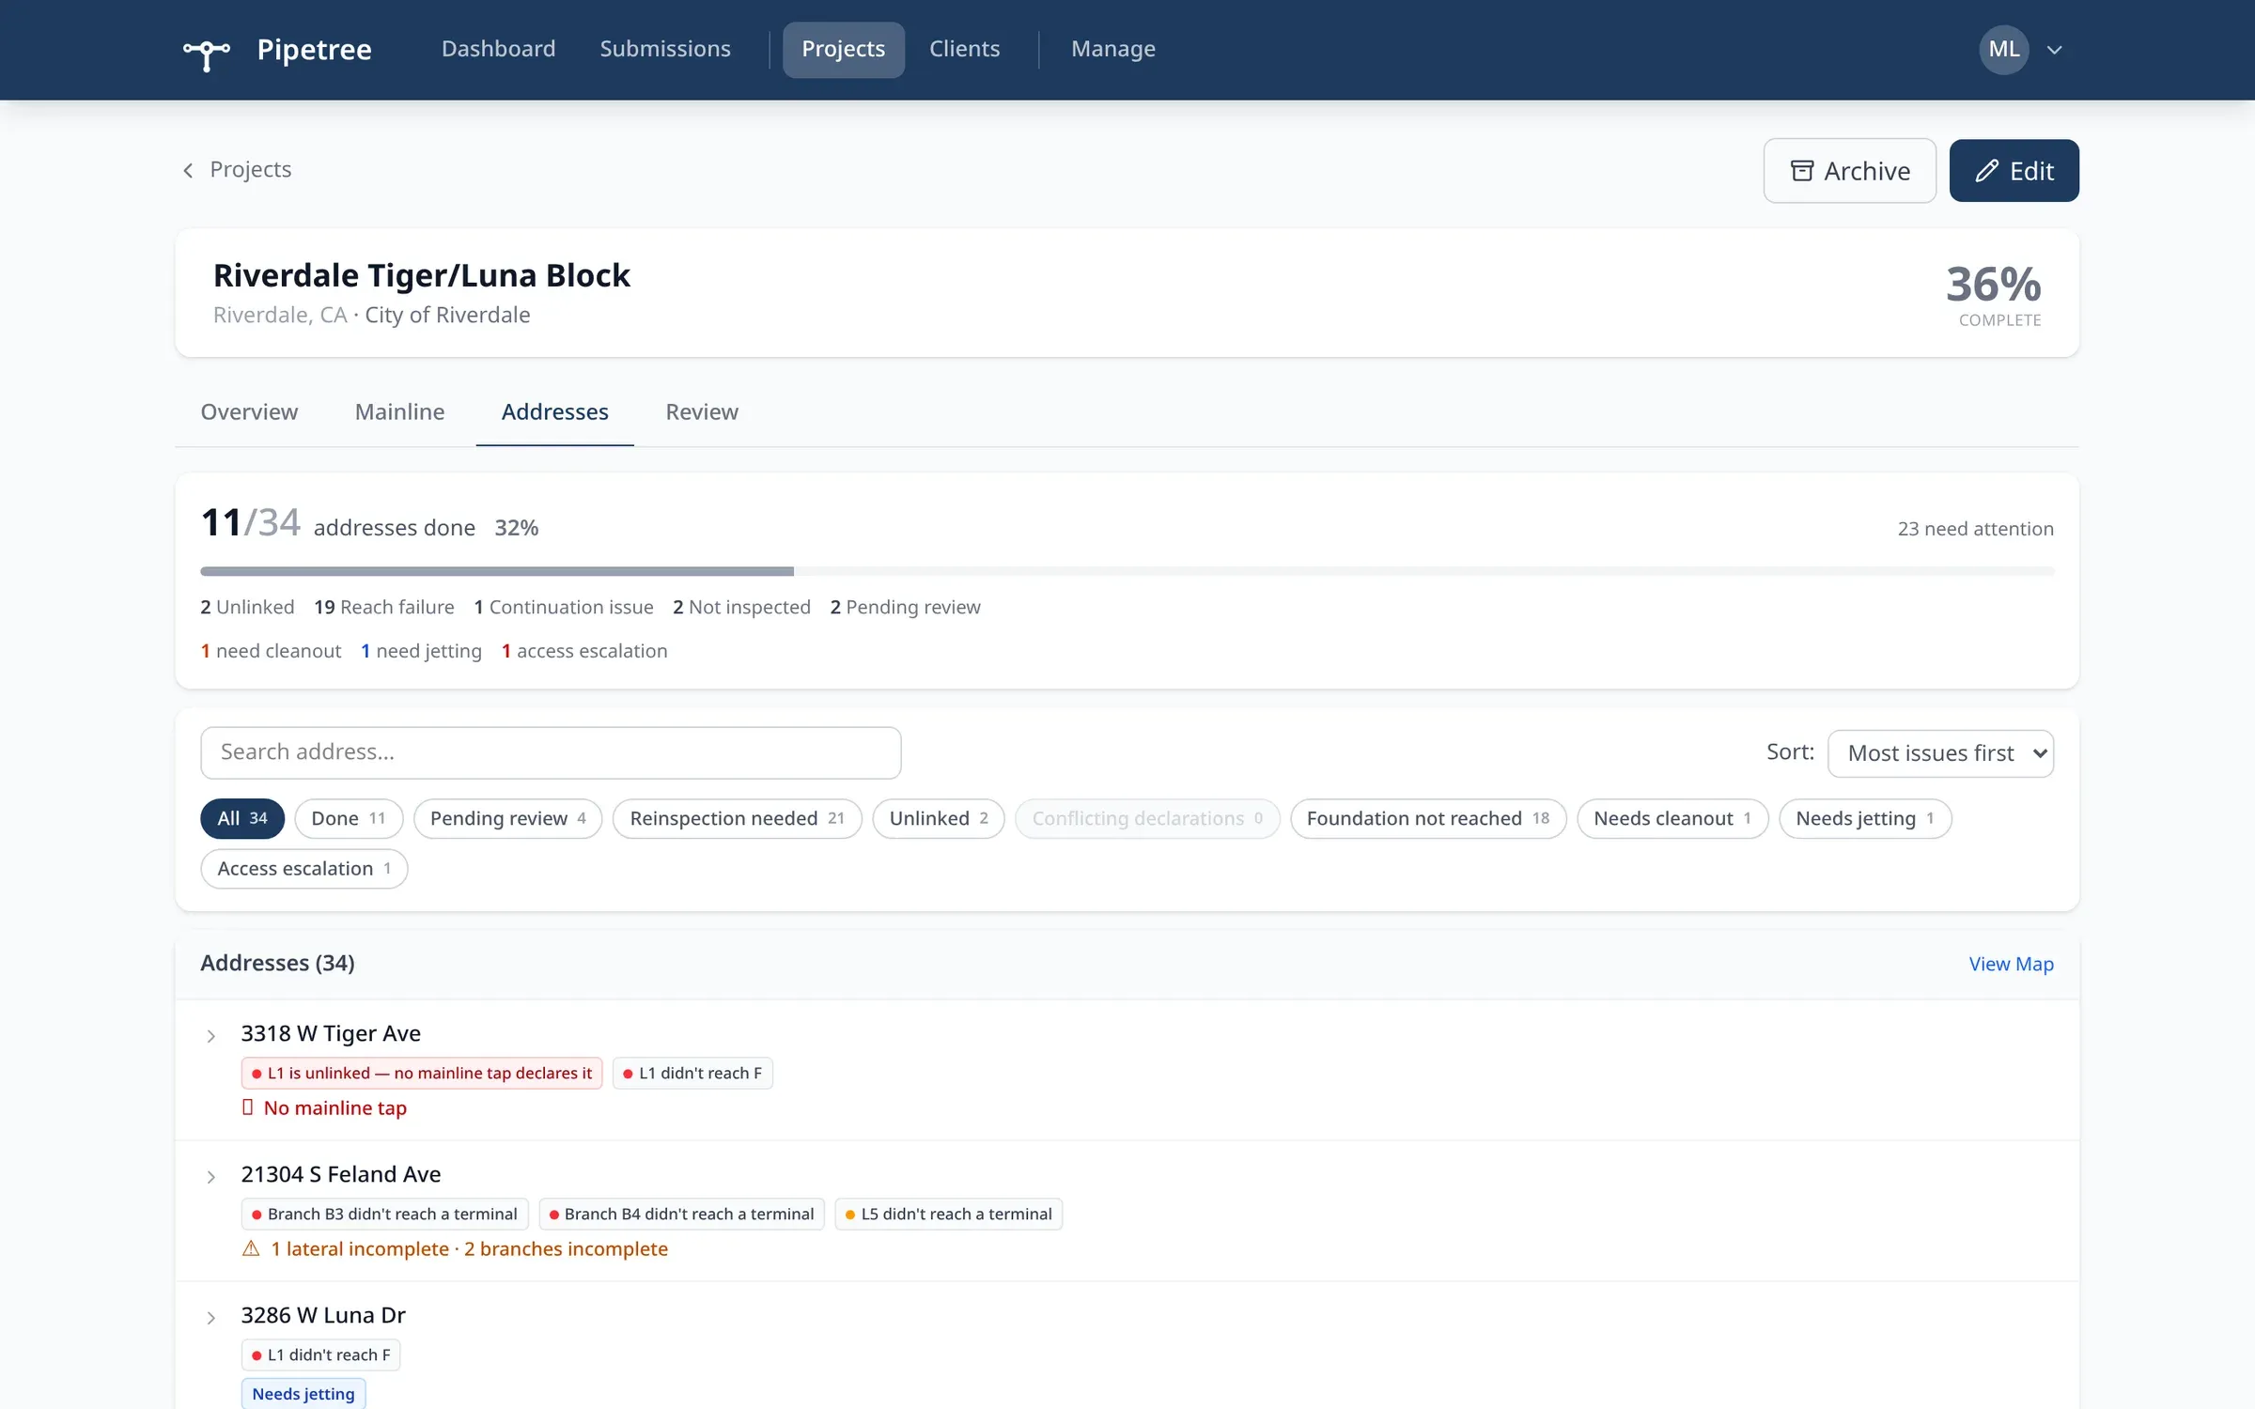The image size is (2255, 1409).
Task: Click the 1 access escalation stat
Action: tap(584, 651)
